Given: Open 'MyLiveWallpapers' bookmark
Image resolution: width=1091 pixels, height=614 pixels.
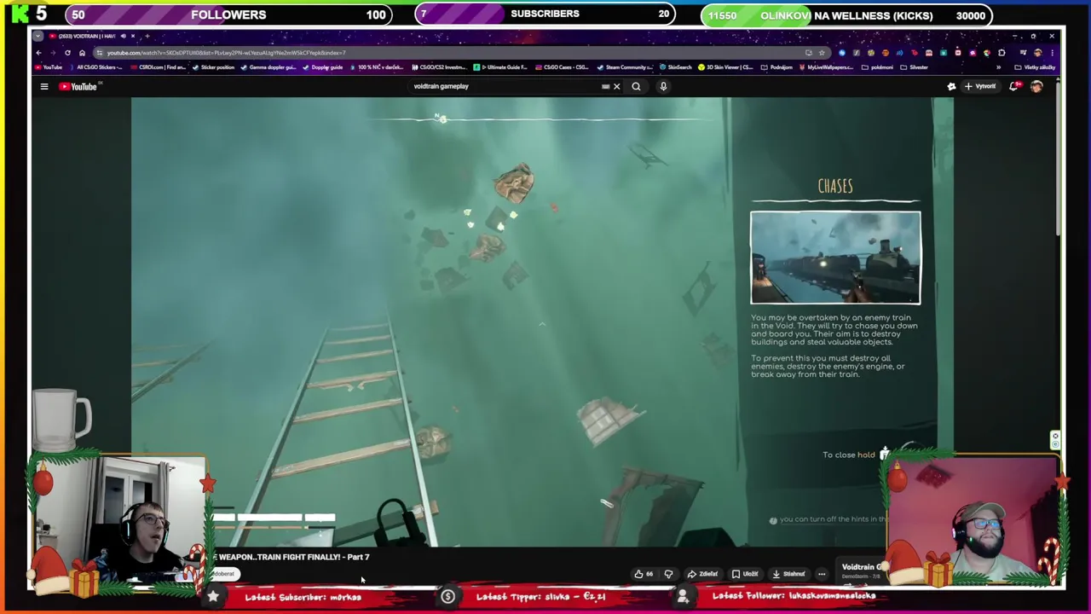Looking at the screenshot, I should pyautogui.click(x=827, y=67).
